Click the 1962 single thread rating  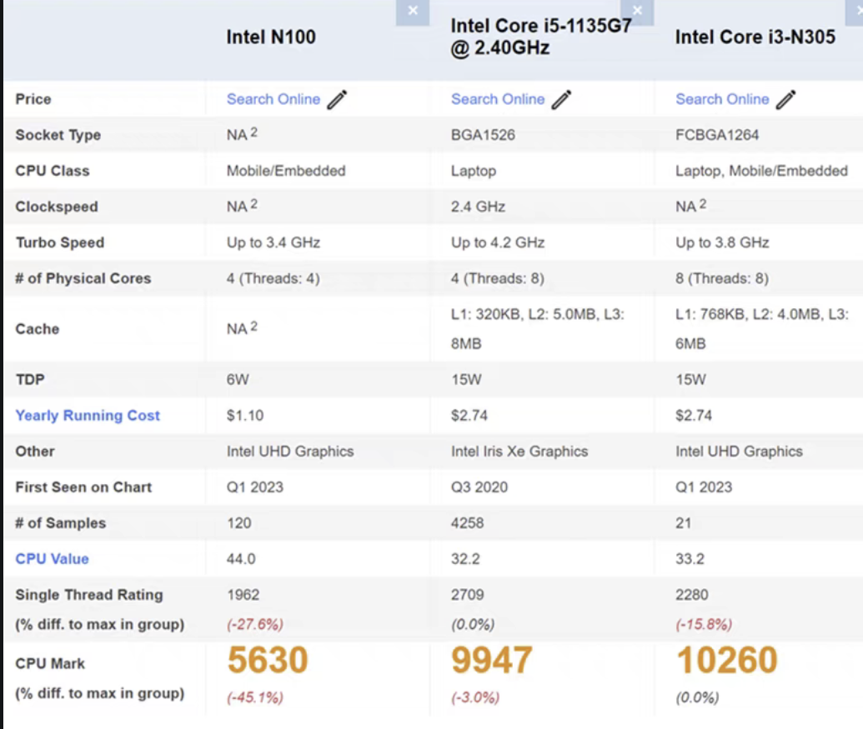[x=243, y=595]
